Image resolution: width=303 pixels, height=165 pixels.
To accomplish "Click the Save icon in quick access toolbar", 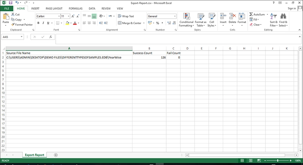I will tap(11, 3).
